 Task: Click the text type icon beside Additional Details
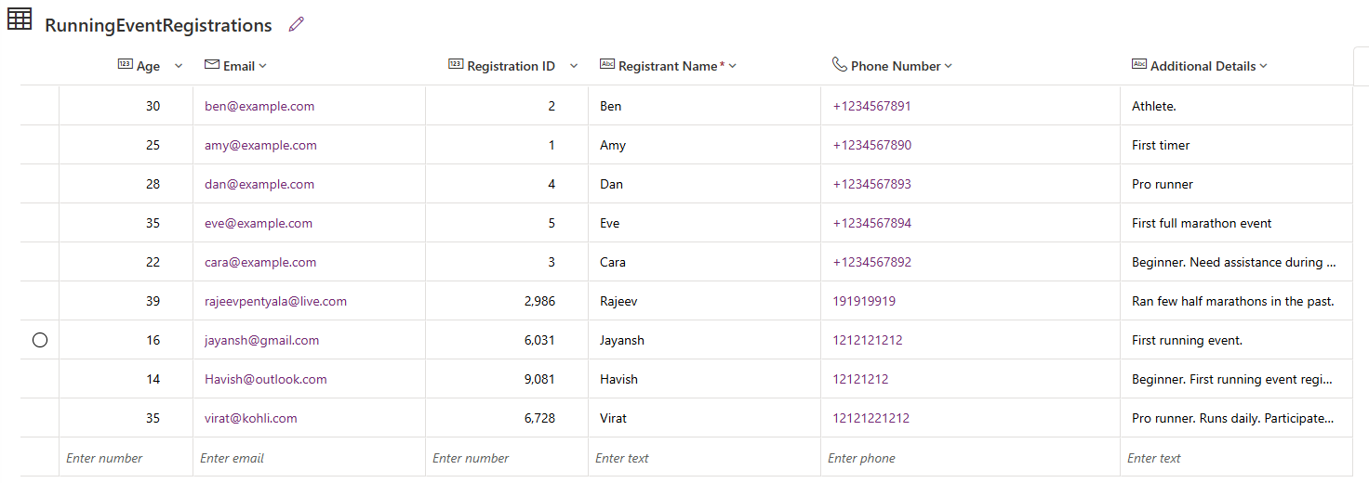1138,65
